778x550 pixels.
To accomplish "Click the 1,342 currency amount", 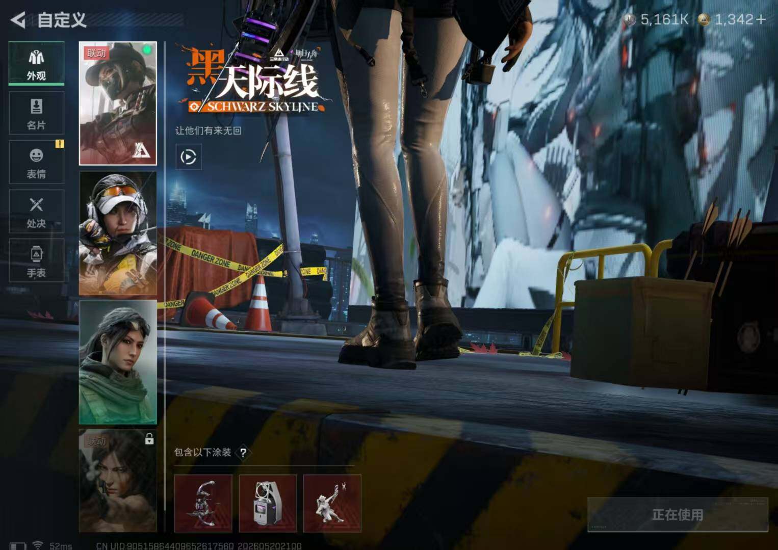I will pyautogui.click(x=734, y=20).
